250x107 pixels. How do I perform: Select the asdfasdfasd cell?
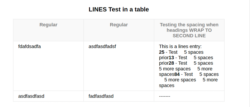[x=31, y=96]
